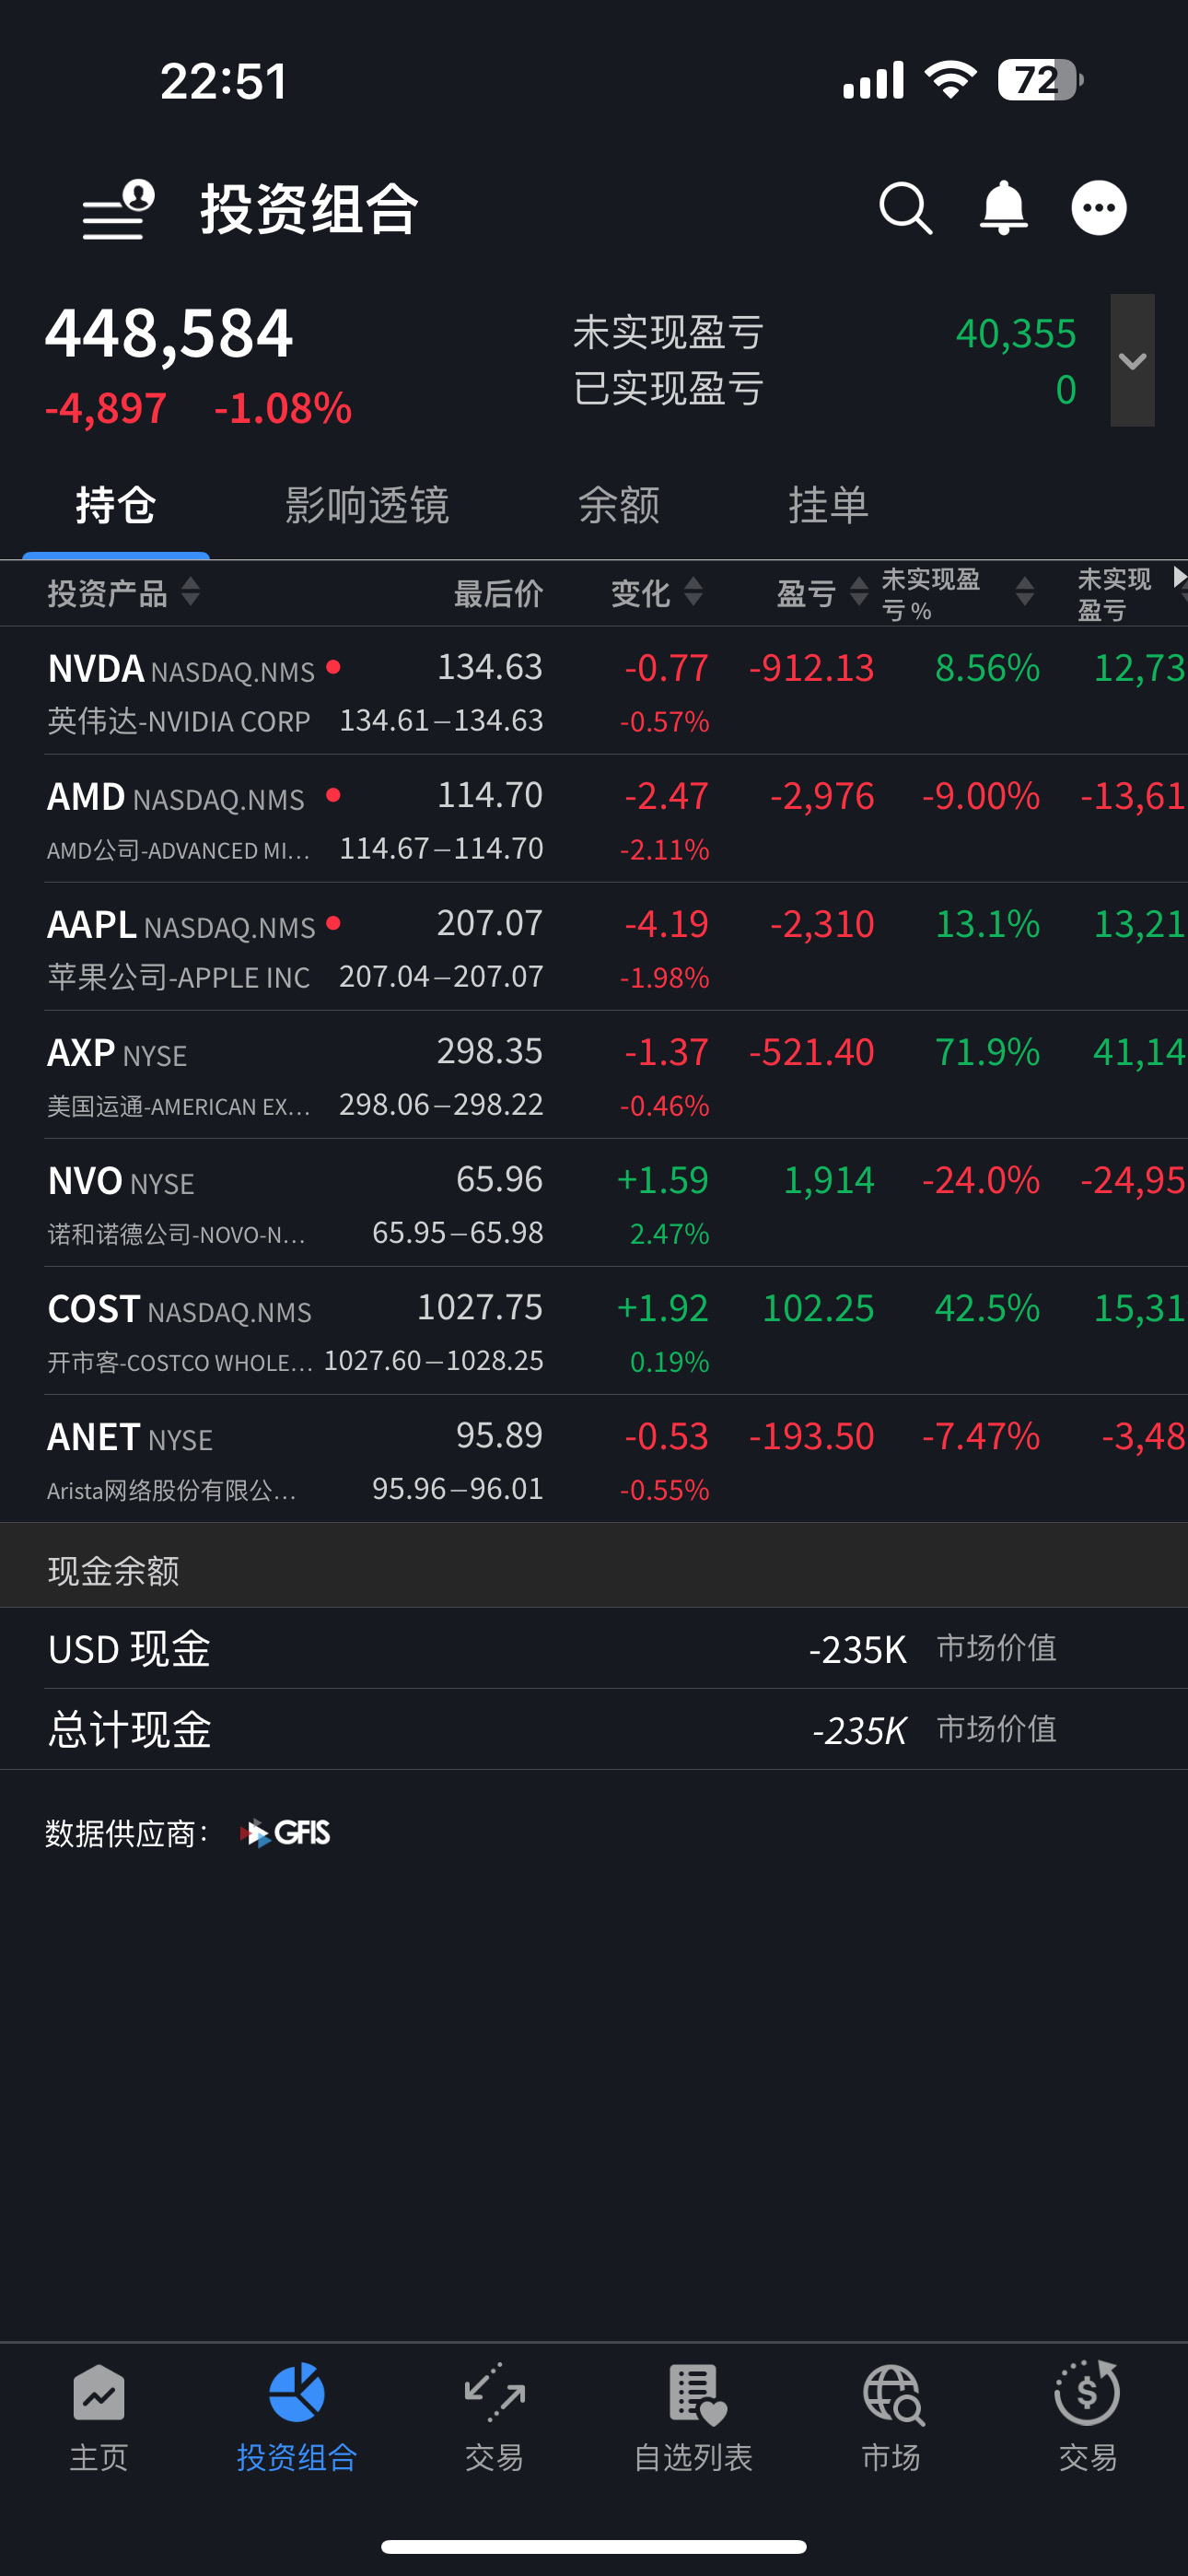Switch to the 影响透镜 tab
Viewport: 1188px width, 2576px height.
coord(367,506)
